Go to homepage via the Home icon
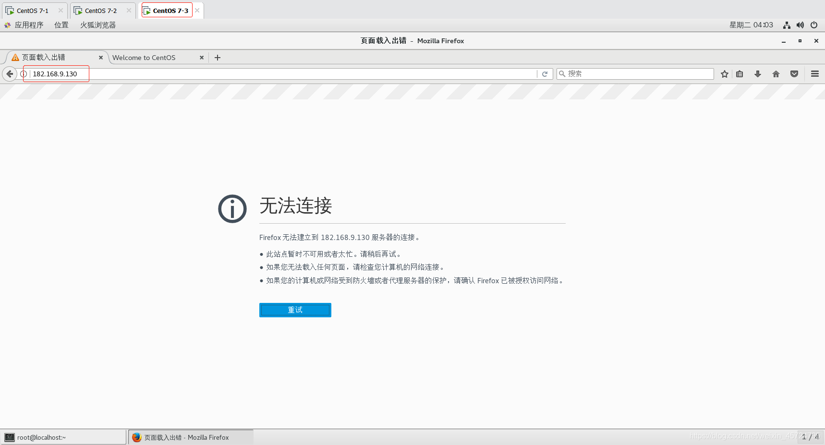825x445 pixels. [x=776, y=74]
